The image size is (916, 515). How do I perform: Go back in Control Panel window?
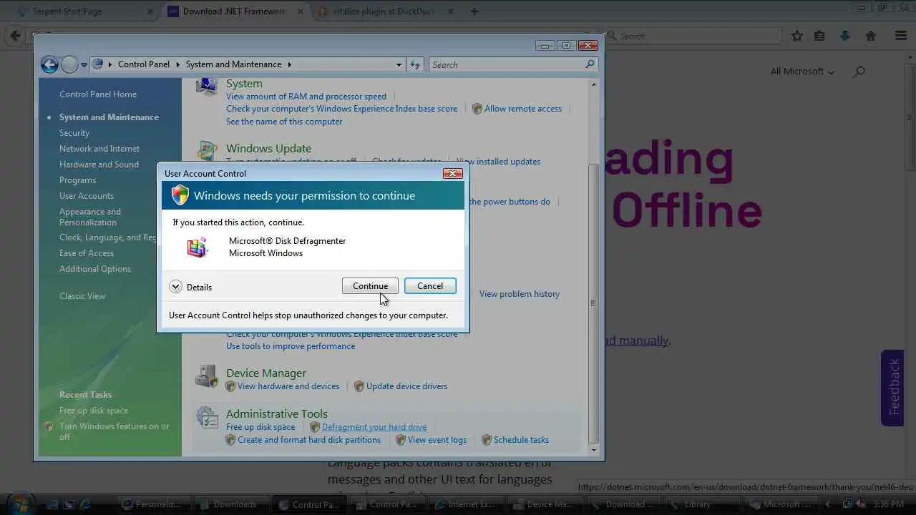pyautogui.click(x=49, y=65)
